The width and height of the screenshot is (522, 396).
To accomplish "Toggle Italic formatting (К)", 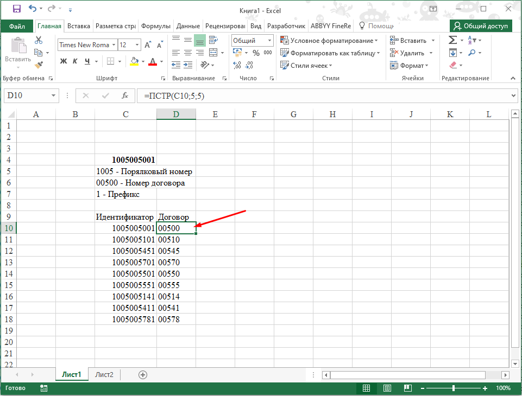I will tap(75, 61).
